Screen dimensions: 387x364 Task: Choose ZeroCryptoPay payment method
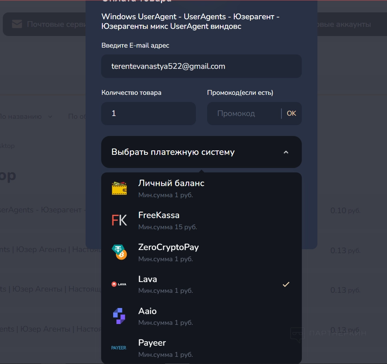[201, 252]
